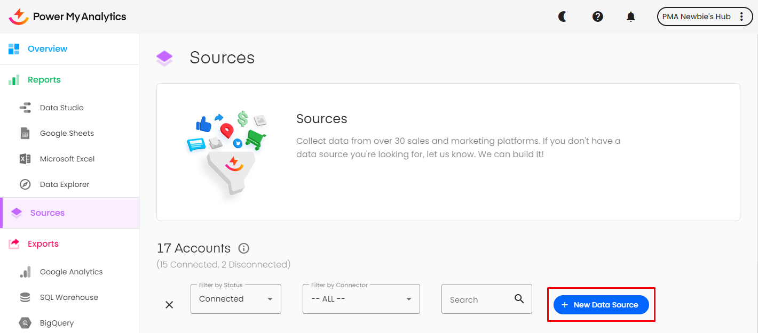Clear filters with the X button
The width and height of the screenshot is (758, 333).
pyautogui.click(x=169, y=305)
